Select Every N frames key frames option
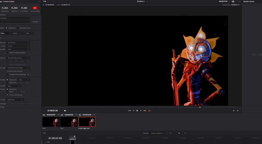Viewport: 262px width, 144px height. (7, 91)
